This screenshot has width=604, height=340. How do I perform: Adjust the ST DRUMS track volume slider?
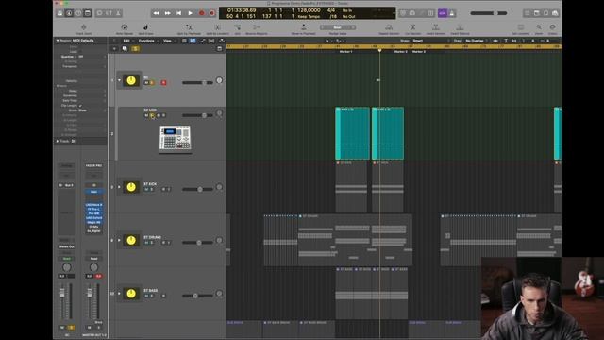point(197,243)
